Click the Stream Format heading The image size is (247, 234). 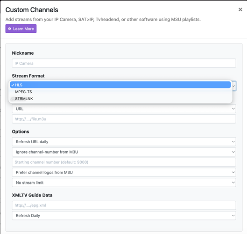28,76
